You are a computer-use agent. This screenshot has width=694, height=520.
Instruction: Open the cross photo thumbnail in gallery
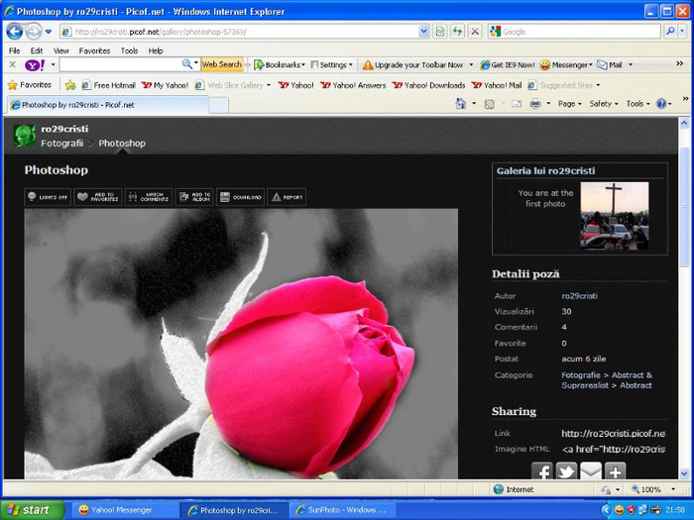(614, 215)
